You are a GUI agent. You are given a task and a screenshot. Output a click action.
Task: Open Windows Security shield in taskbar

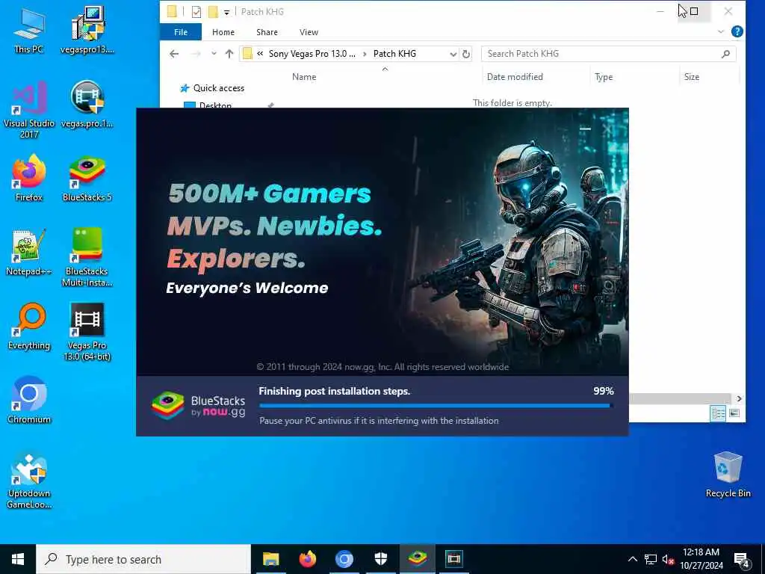point(381,559)
